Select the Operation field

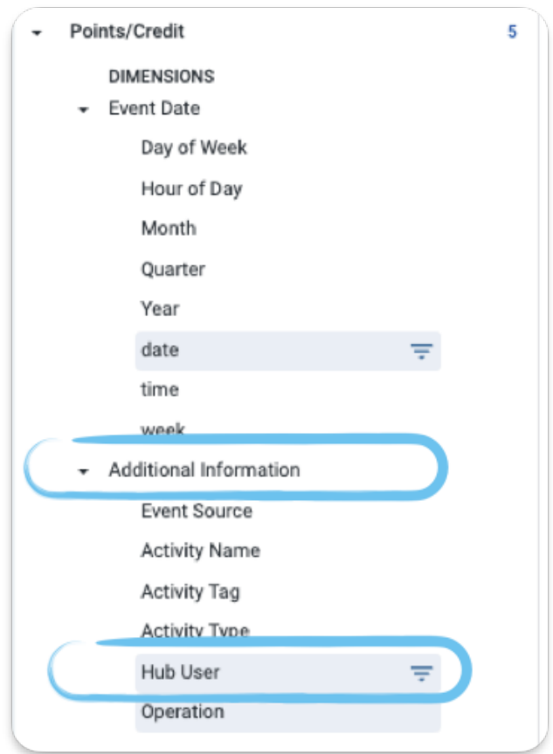pyautogui.click(x=287, y=713)
